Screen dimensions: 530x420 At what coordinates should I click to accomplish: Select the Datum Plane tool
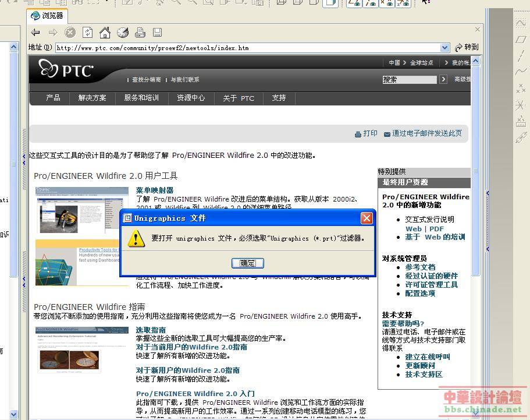[x=521, y=40]
